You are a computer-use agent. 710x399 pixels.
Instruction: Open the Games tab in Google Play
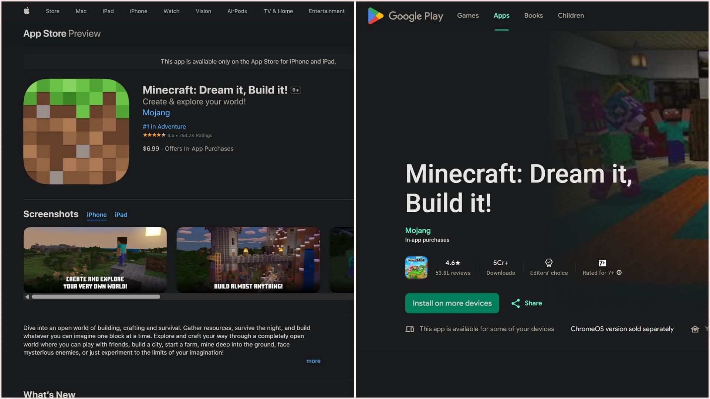coord(468,16)
